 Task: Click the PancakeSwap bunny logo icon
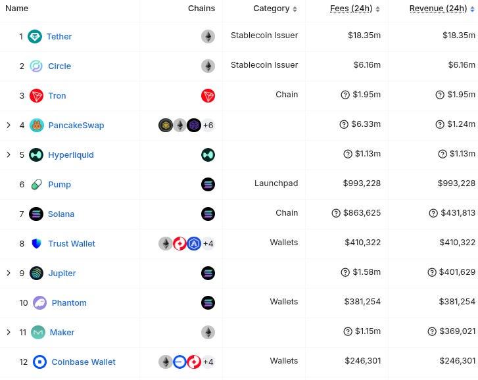tap(37, 126)
